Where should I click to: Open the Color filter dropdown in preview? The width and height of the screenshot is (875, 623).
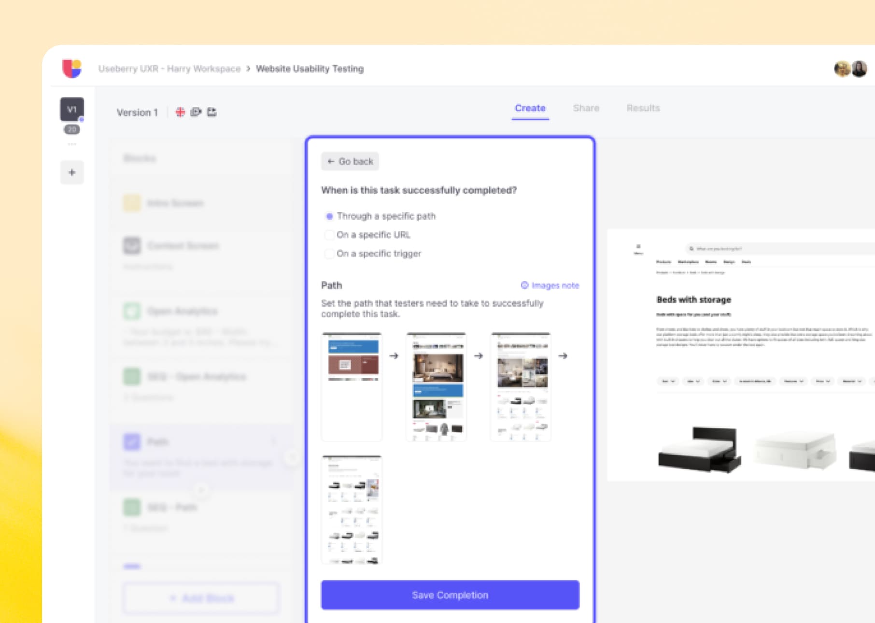coord(720,381)
